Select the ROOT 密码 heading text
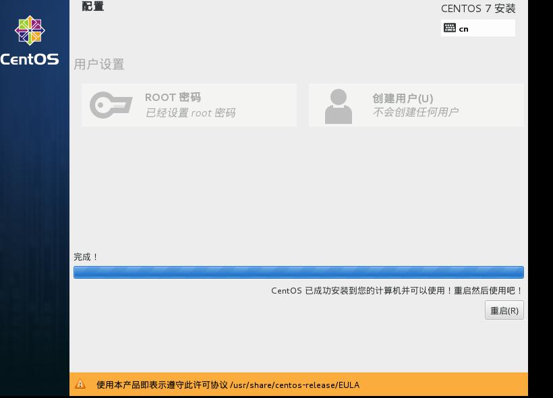Viewport: 553px width, 398px height. 173,97
